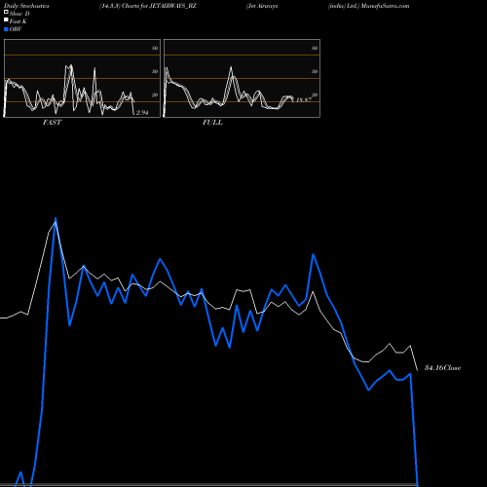Select the 'OBV' legend label
The width and height of the screenshot is (487, 487).
16,29
